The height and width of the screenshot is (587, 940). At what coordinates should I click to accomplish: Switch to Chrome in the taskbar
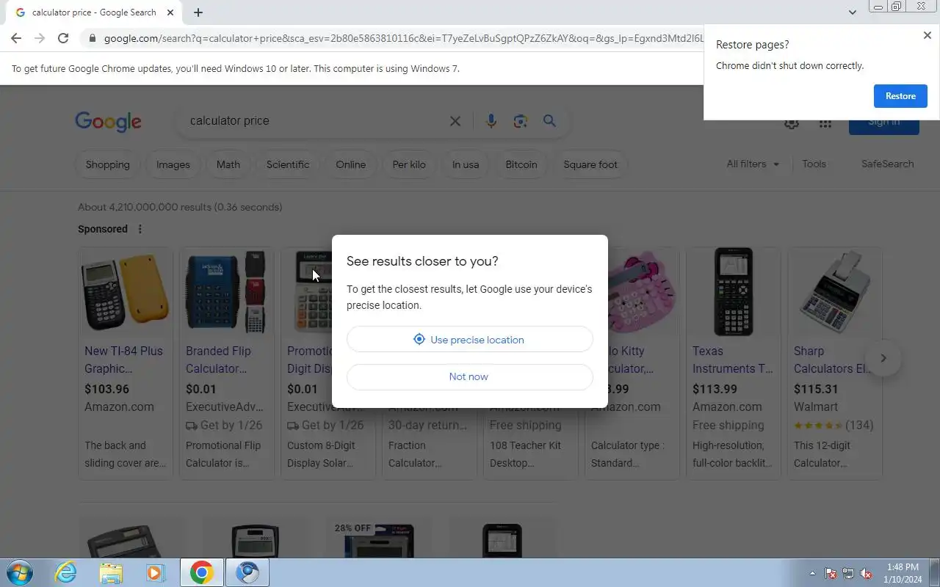tap(202, 572)
